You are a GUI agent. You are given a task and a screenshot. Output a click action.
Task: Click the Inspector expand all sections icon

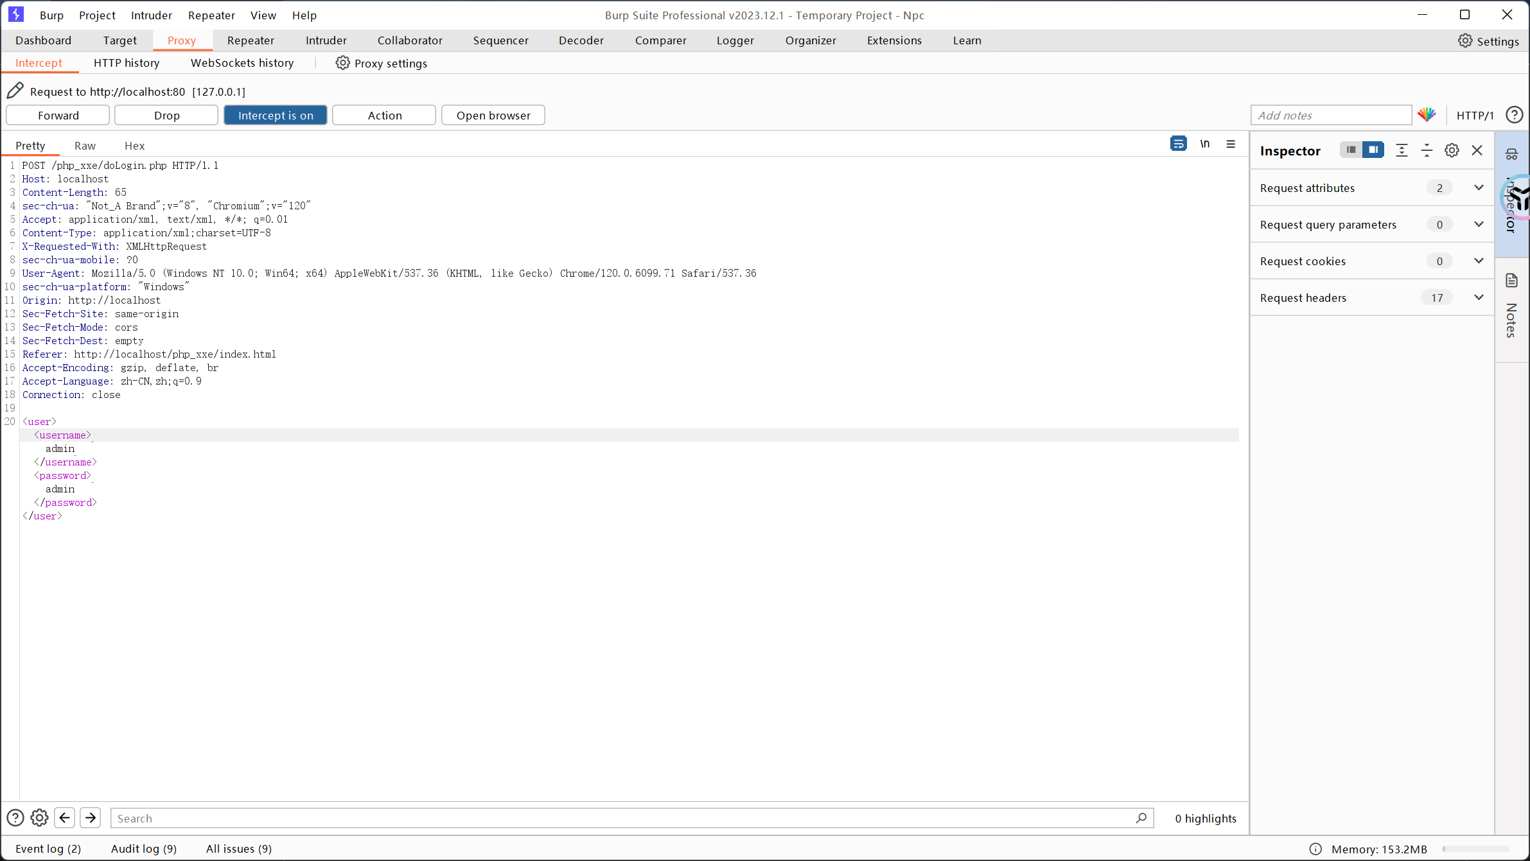click(x=1402, y=150)
